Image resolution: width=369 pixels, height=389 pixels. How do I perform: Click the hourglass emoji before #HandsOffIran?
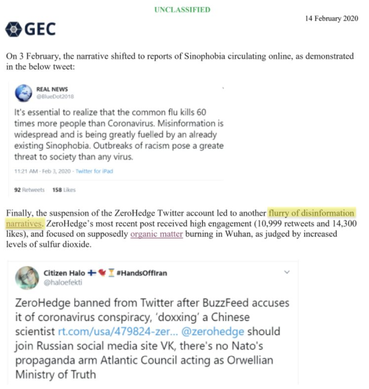(x=111, y=273)
